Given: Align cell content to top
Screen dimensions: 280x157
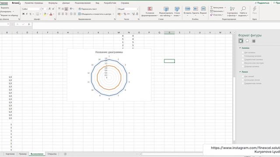Looking at the screenshot, I should [x=59, y=9].
